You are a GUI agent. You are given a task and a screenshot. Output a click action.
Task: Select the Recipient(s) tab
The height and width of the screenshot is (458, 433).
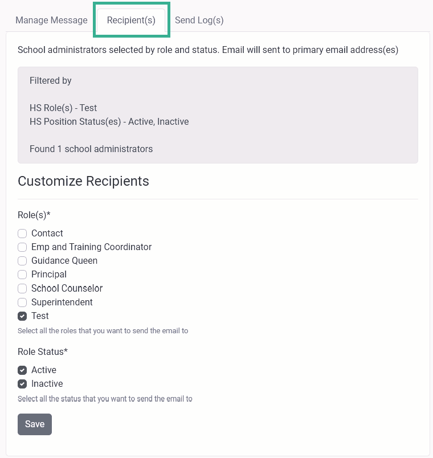[x=131, y=20]
